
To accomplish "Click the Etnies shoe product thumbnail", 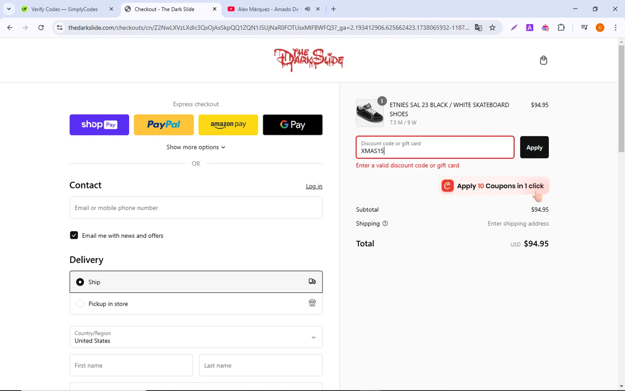I will click(x=370, y=113).
